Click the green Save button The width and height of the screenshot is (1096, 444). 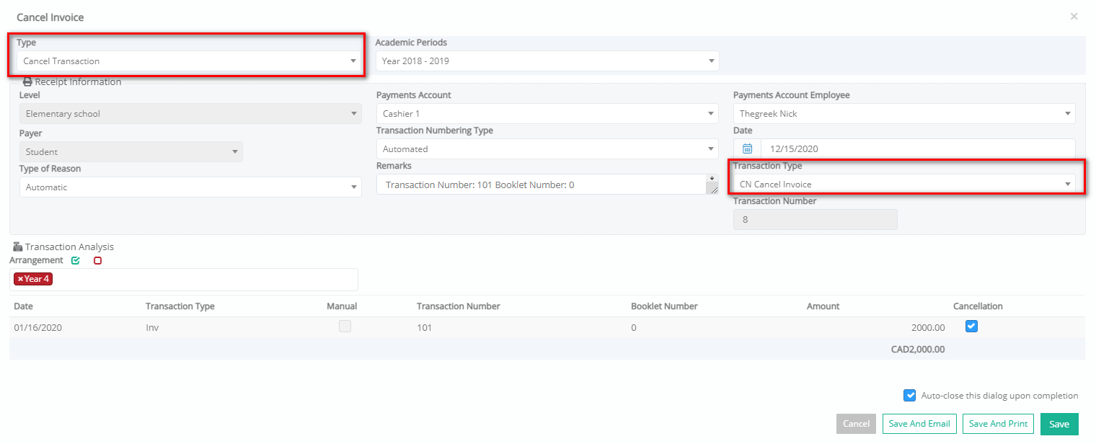click(1059, 424)
